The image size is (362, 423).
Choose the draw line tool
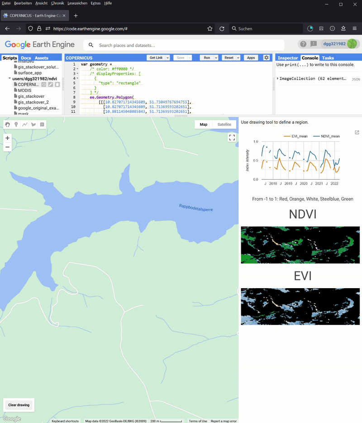(25, 124)
